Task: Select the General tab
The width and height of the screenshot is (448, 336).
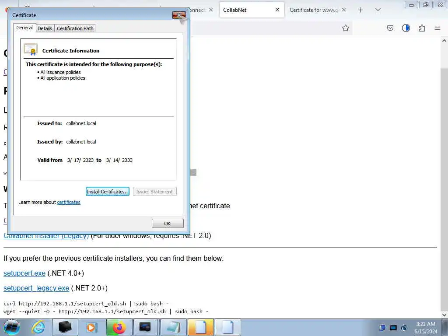Action: 24,28
